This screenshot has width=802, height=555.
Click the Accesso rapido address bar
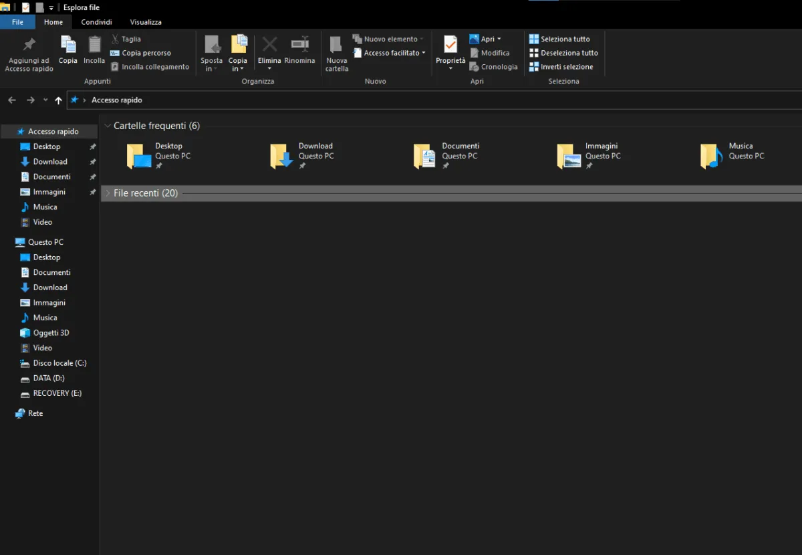pos(434,100)
